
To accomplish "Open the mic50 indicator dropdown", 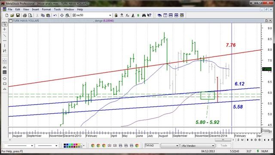I will pos(110,15).
